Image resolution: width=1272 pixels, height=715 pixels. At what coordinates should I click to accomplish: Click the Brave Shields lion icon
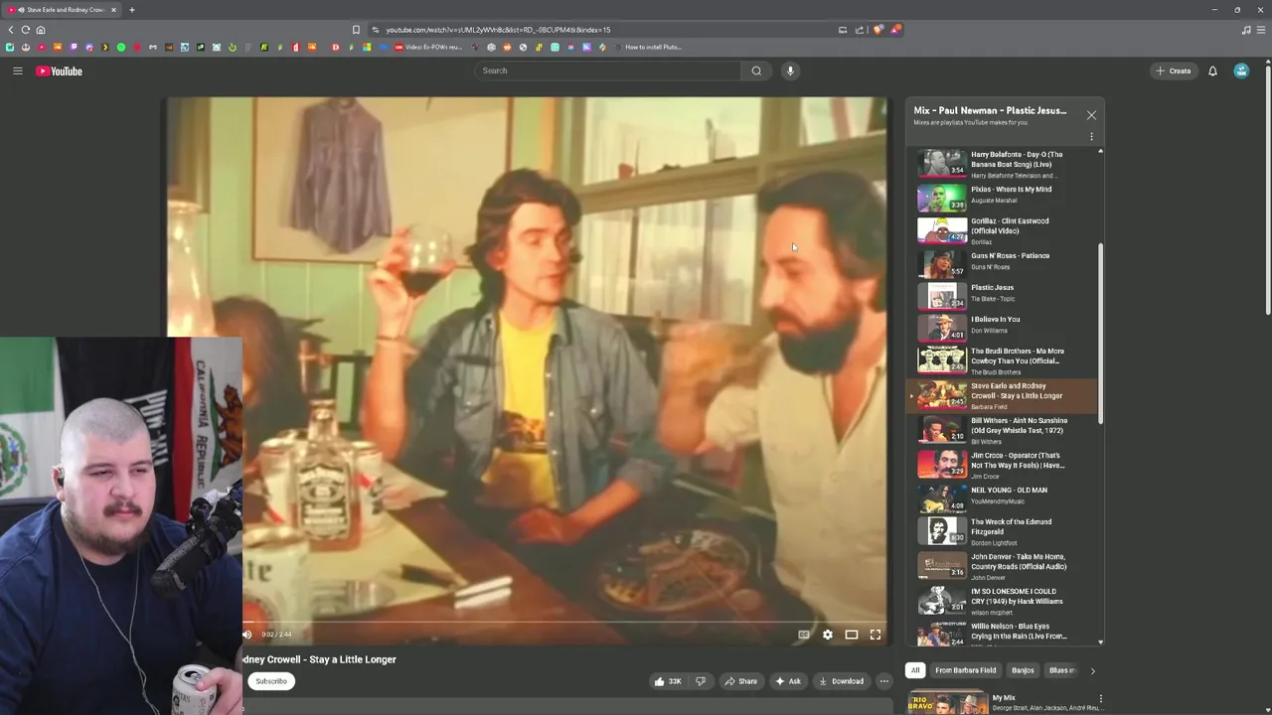(x=878, y=30)
